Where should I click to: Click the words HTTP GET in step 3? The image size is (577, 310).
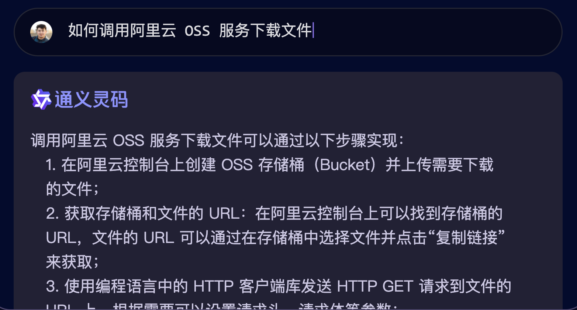point(375,286)
